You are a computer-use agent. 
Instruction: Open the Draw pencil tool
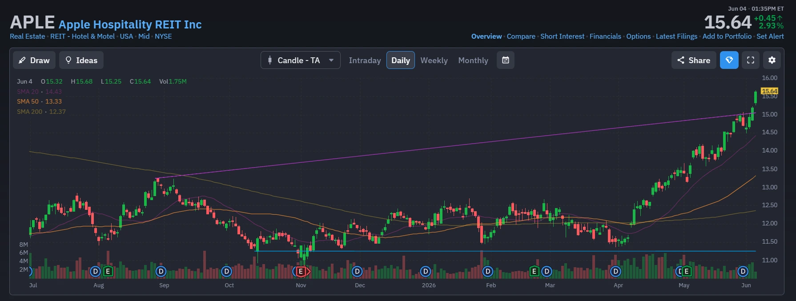click(x=34, y=60)
